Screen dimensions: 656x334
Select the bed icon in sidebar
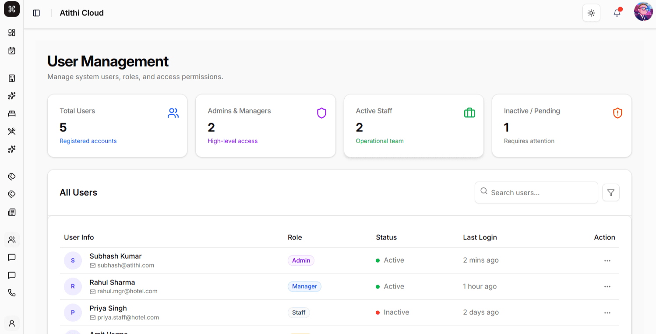[12, 114]
